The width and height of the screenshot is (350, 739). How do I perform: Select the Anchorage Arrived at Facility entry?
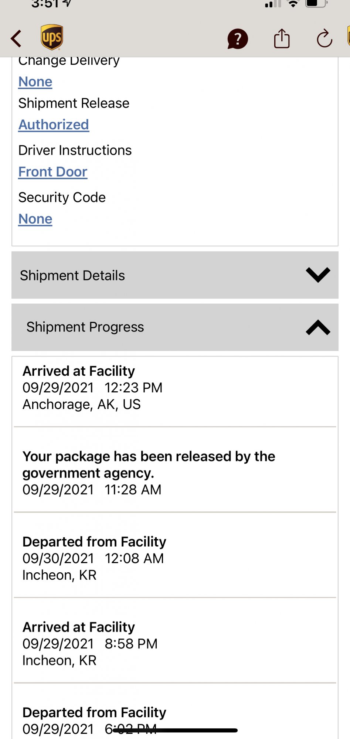(92, 388)
